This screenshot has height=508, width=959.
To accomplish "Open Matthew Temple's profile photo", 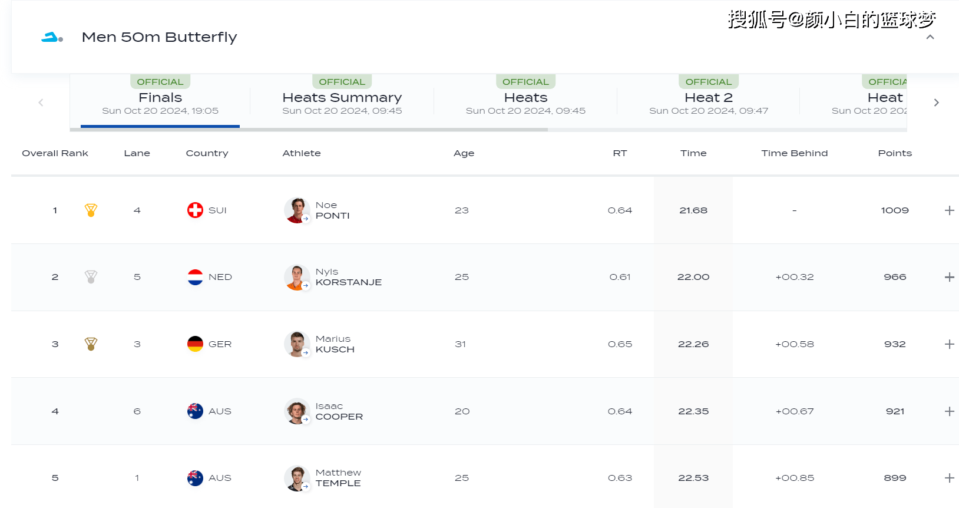I will point(297,478).
